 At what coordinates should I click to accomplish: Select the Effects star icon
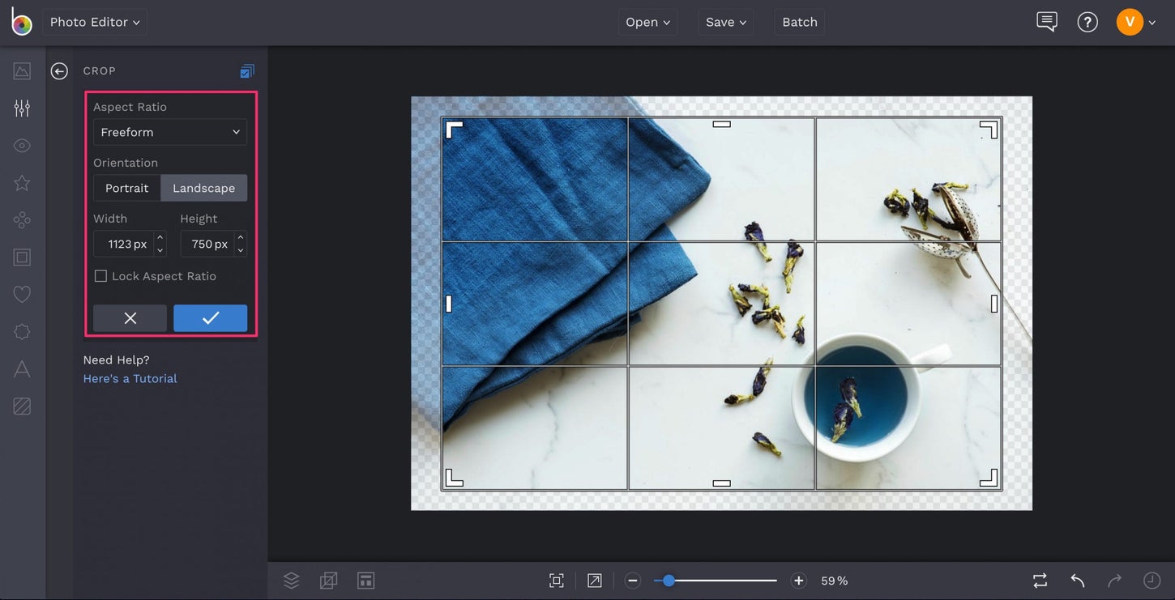22,182
